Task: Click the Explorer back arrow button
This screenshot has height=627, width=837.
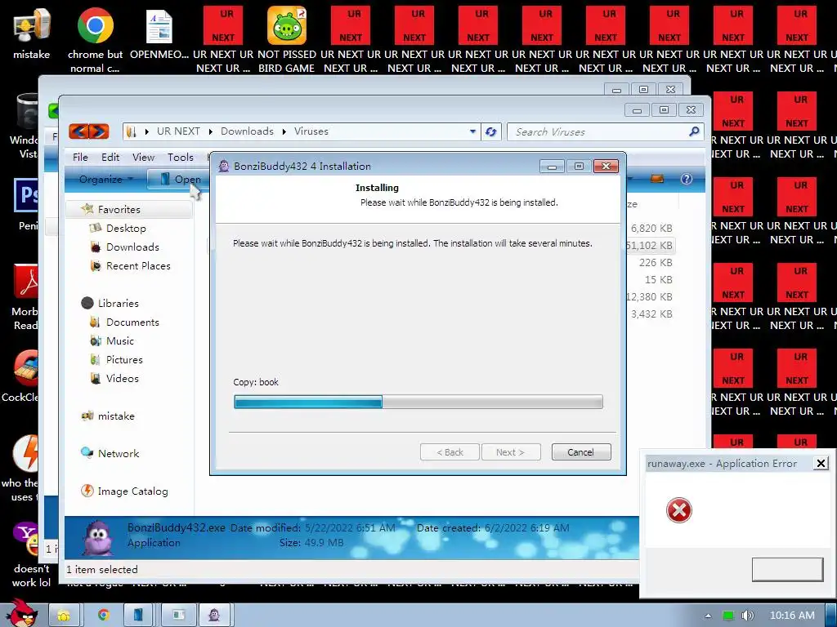Action: click(78, 131)
